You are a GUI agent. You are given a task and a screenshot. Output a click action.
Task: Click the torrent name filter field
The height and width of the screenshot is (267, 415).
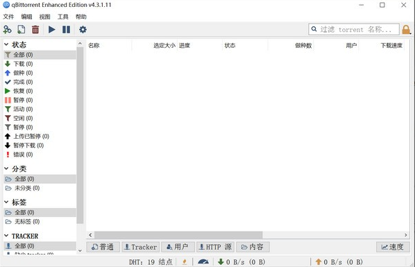pos(354,29)
